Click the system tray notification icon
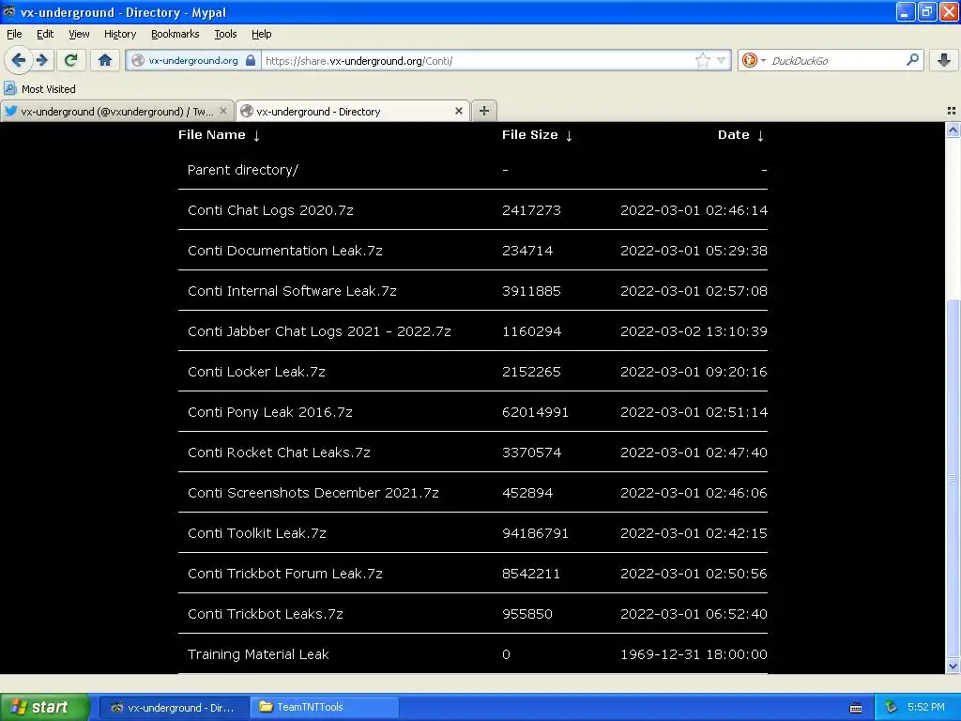The image size is (961, 721). click(891, 708)
